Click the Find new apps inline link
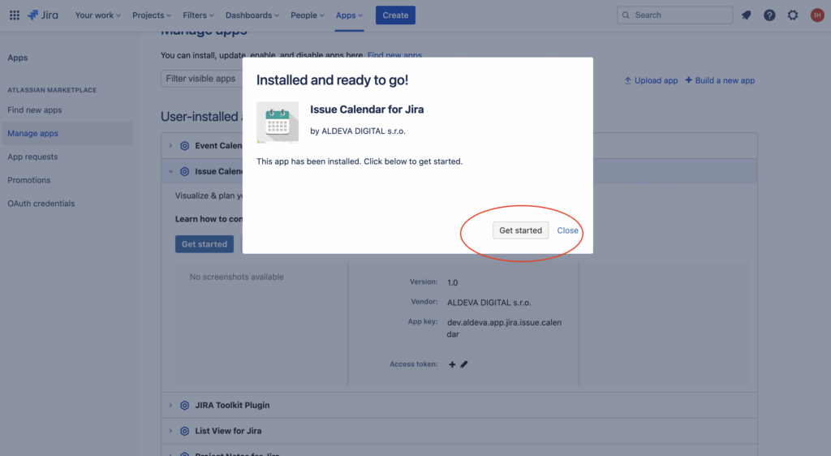Viewport: 831px width, 456px height. pos(395,54)
